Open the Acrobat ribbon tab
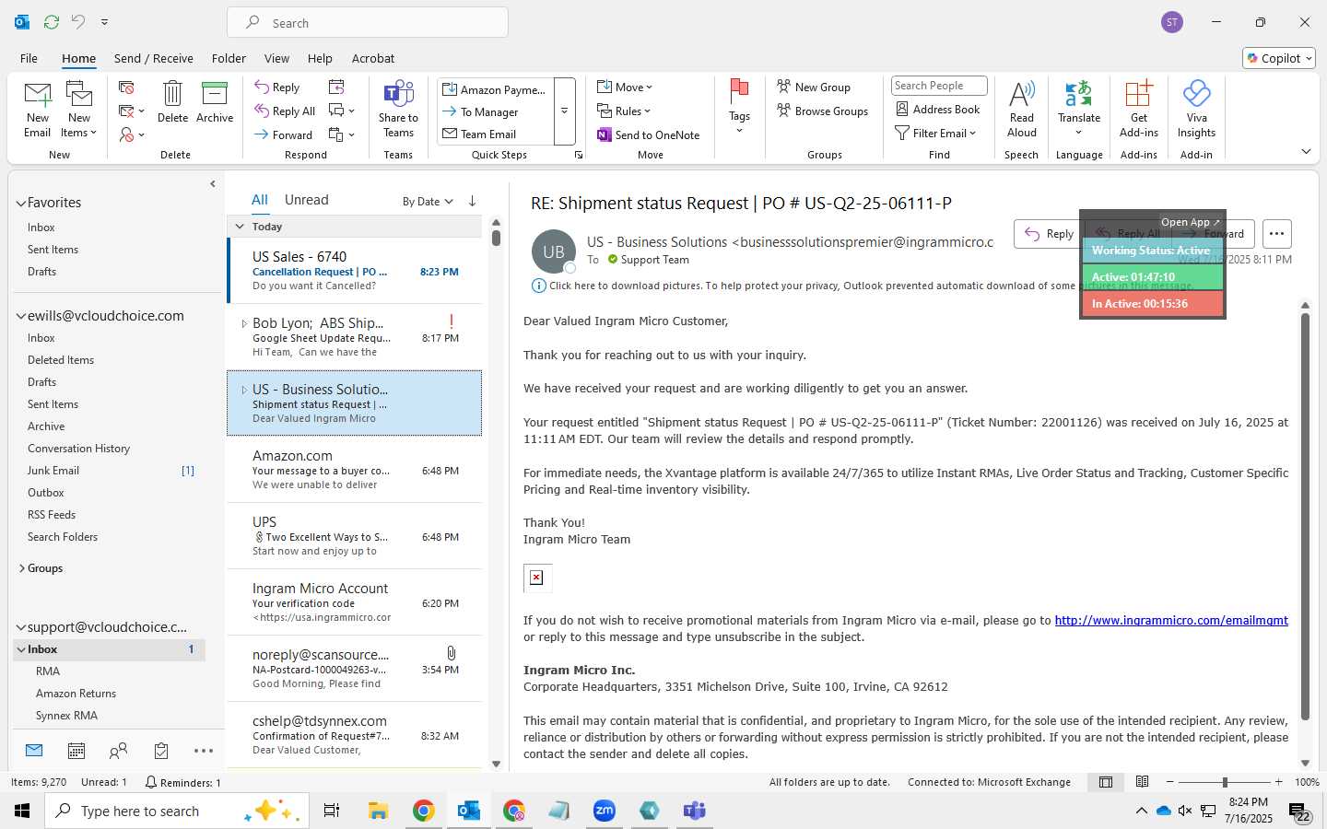 click(373, 58)
